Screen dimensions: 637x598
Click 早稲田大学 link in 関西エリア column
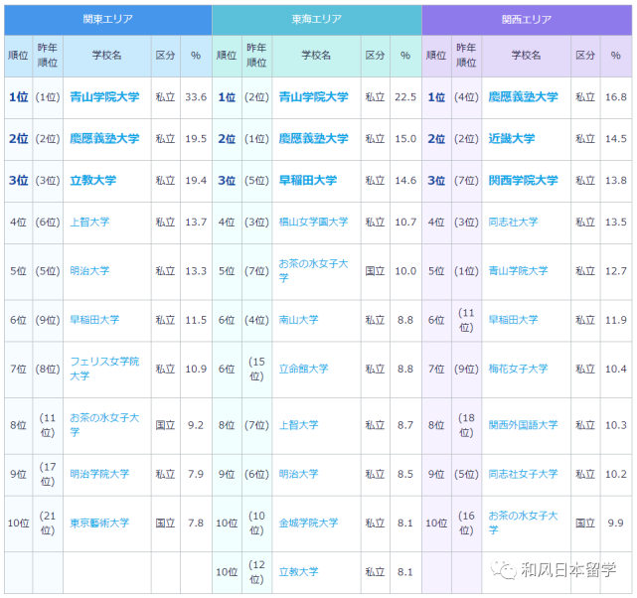[x=513, y=320]
